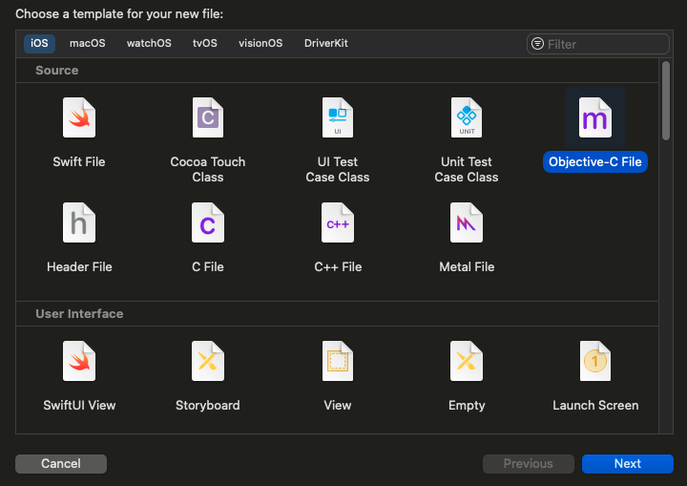Click the 'Objective-C File' label
Viewport: 687px width, 486px height.
point(595,162)
